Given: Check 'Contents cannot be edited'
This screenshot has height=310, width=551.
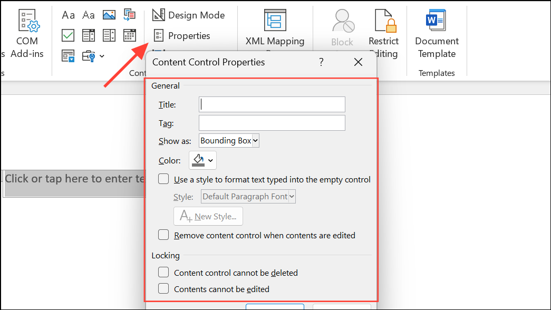Looking at the screenshot, I should [163, 289].
